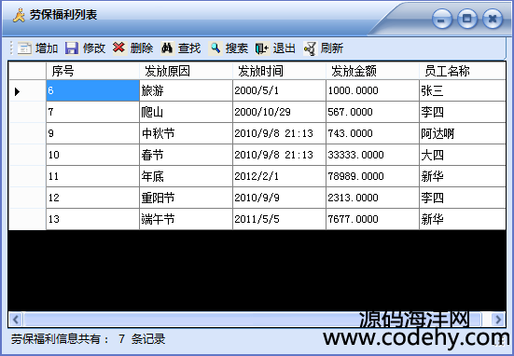The height and width of the screenshot is (356, 514).
Task: Select the cell with date 2011/5/5
Action: point(279,219)
